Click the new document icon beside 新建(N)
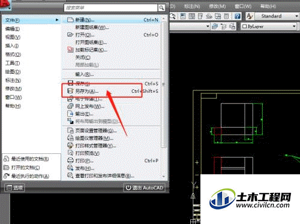Viewport: 300px width, 224px height. click(70, 20)
